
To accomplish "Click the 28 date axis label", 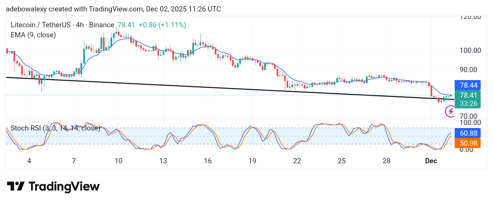I will point(386,161).
